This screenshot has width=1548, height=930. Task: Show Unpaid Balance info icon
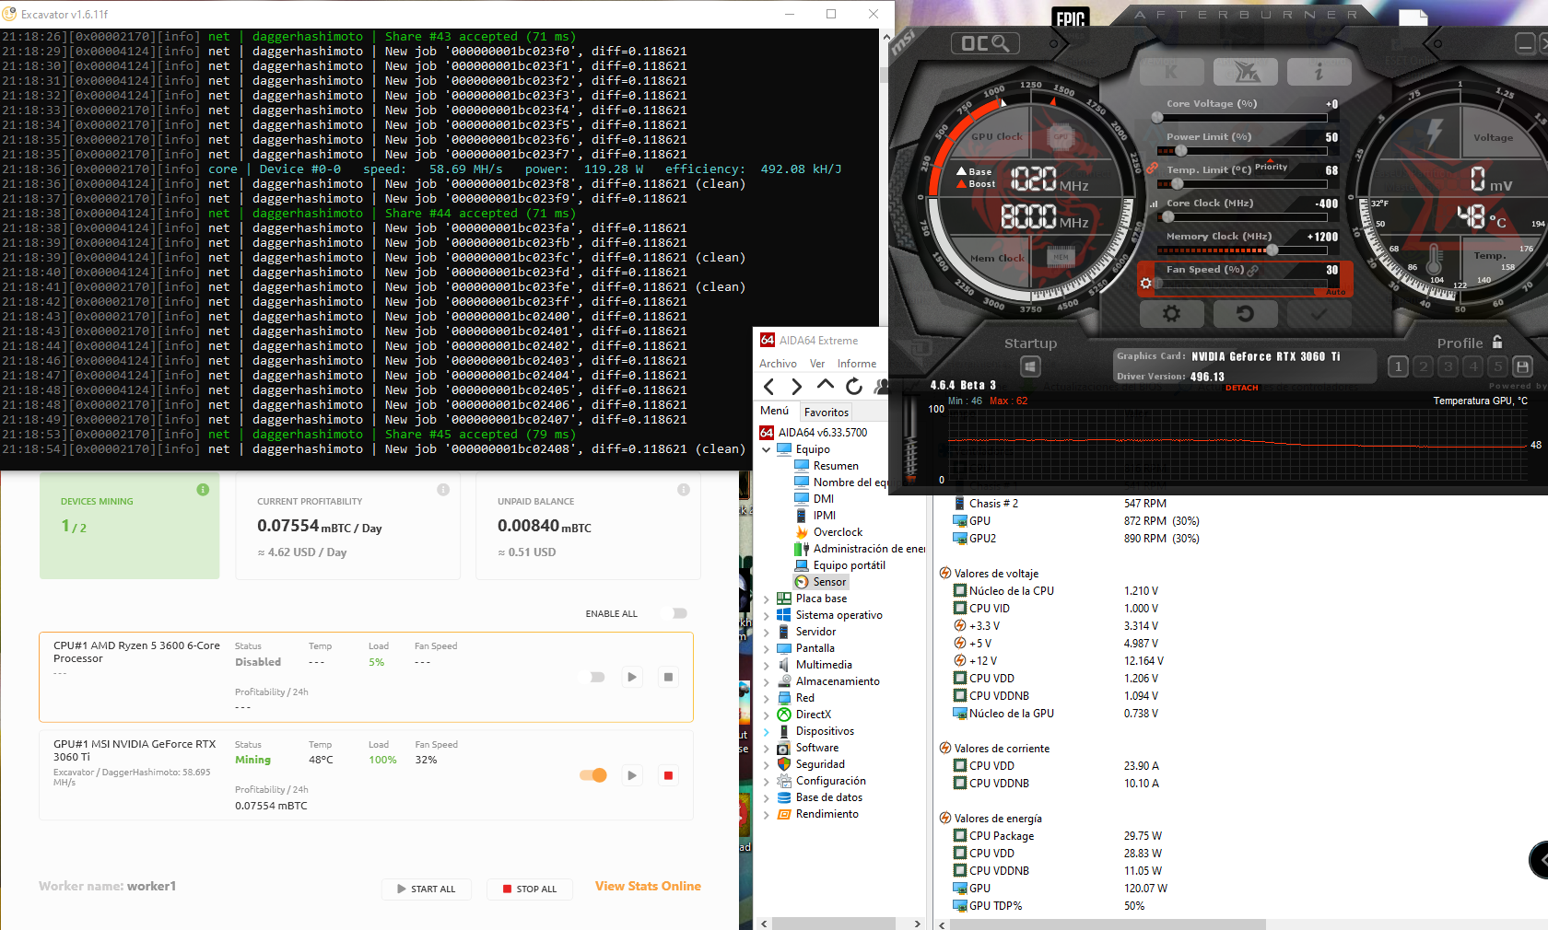[x=684, y=490]
